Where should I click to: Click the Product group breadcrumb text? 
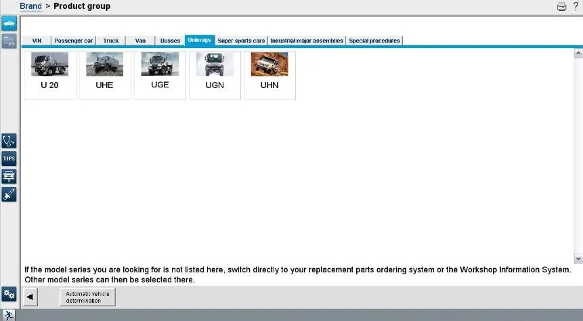pos(82,6)
